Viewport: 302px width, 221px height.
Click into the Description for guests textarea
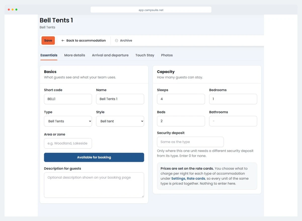coord(94,185)
